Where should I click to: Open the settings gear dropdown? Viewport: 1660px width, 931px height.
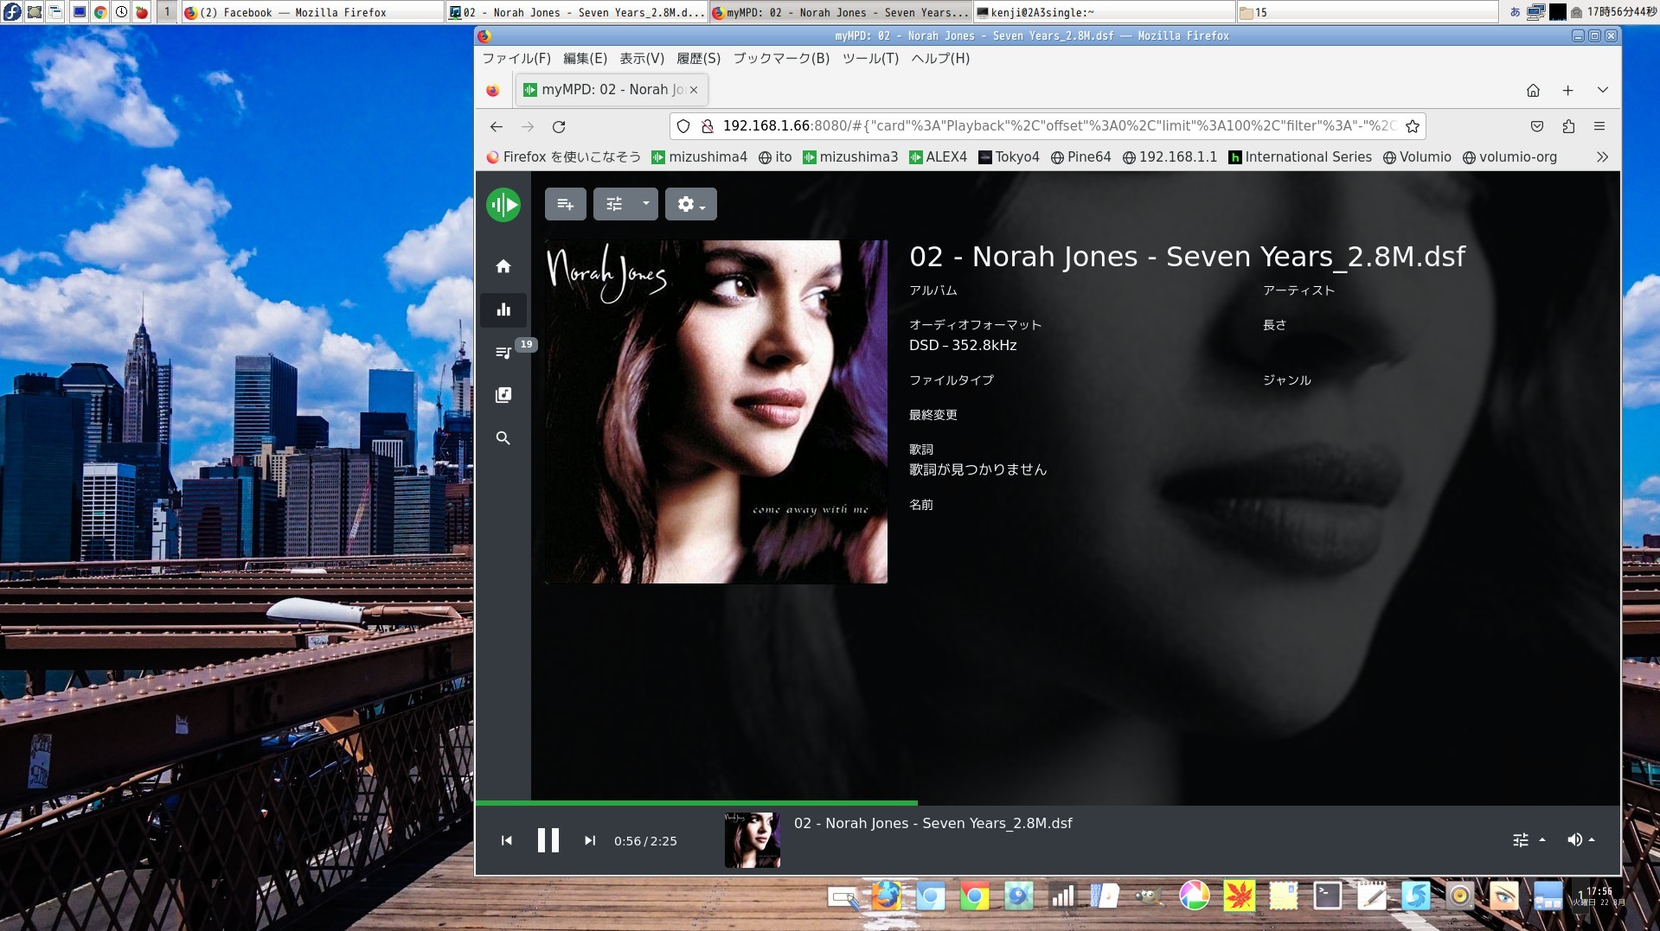click(690, 204)
